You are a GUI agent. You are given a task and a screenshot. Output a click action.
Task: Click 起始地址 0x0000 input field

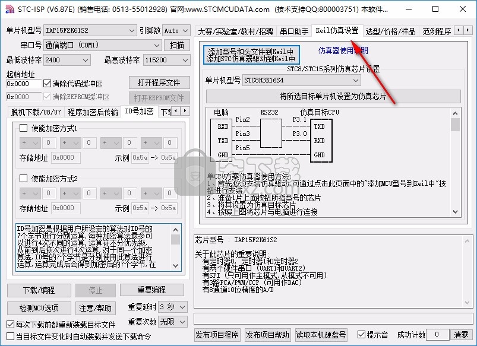(x=24, y=84)
